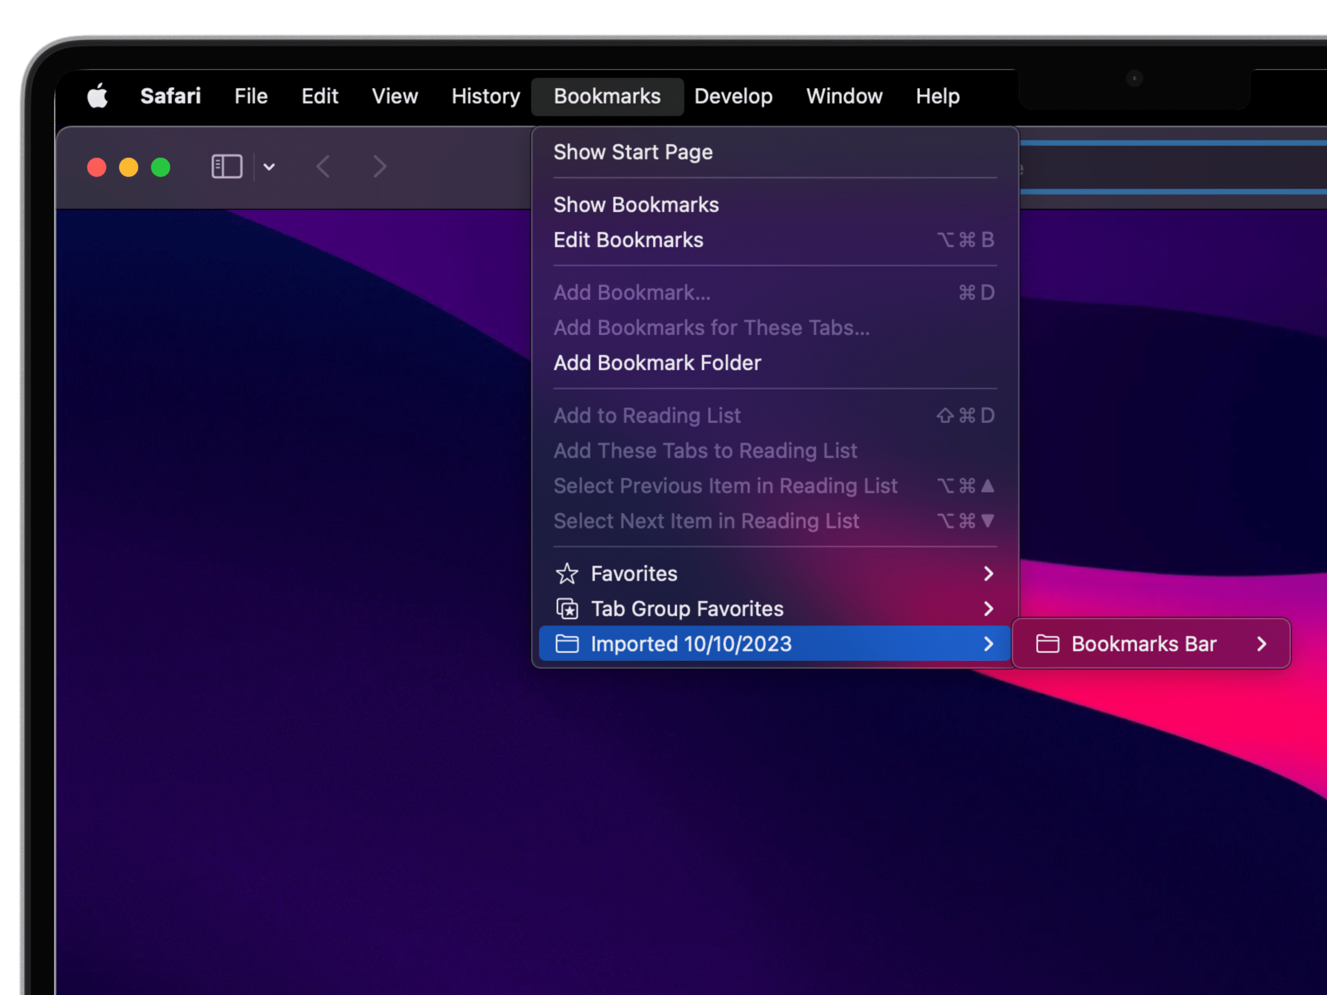This screenshot has width=1327, height=995.
Task: Click the green full screen window button
Action: pos(161,167)
